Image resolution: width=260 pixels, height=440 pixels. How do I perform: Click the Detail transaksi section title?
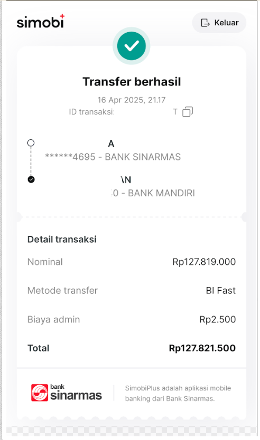[62, 240]
